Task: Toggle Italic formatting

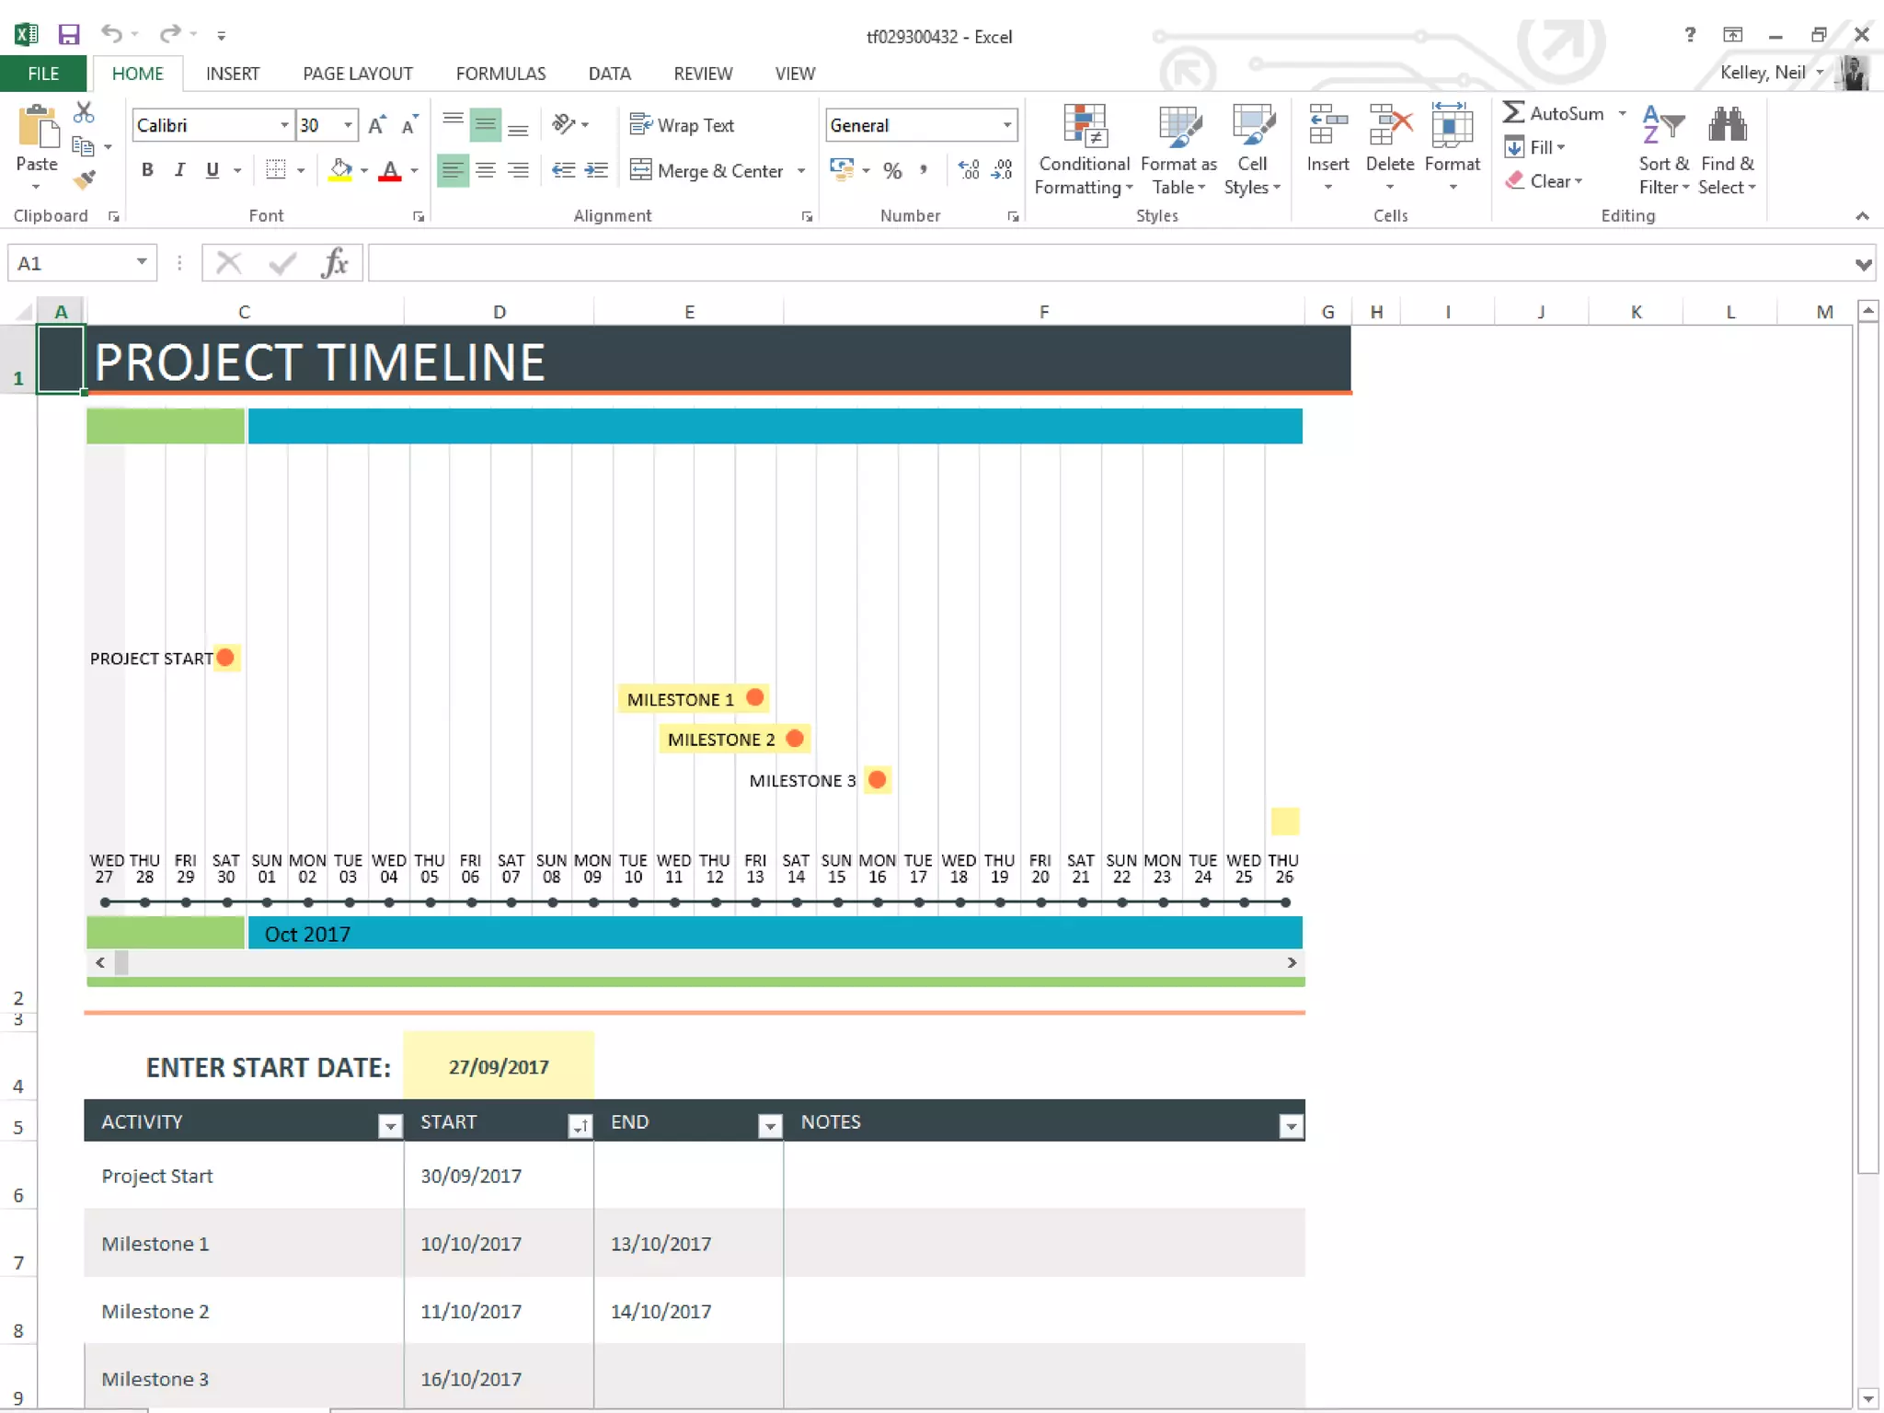Action: [179, 170]
